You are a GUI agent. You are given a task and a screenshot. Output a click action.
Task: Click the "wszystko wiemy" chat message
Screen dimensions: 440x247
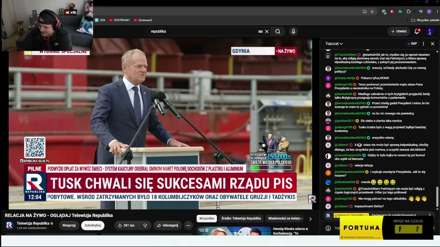[383, 138]
